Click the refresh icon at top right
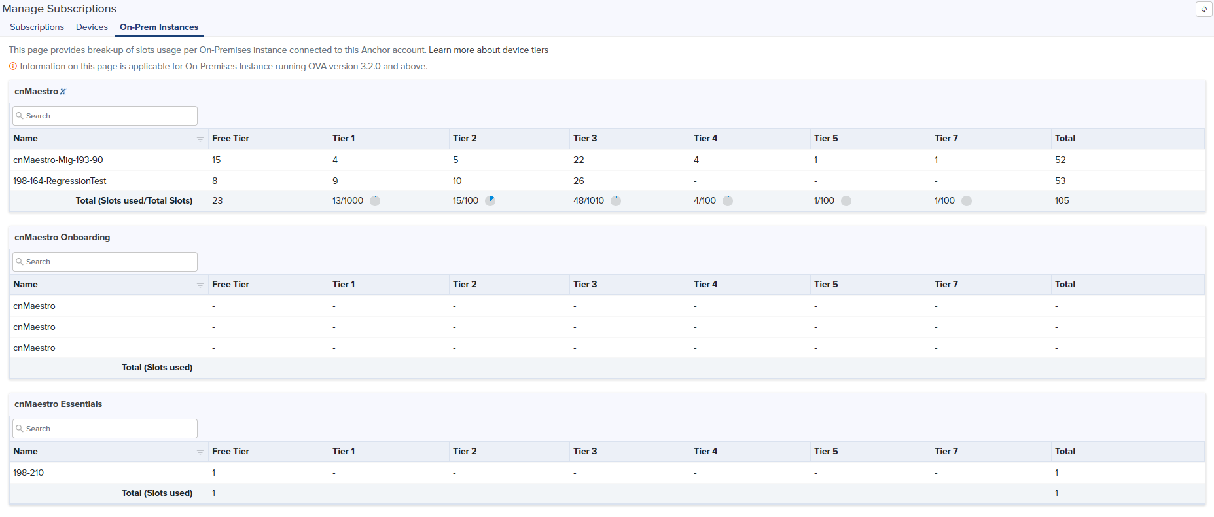The height and width of the screenshot is (517, 1214). coord(1204,9)
